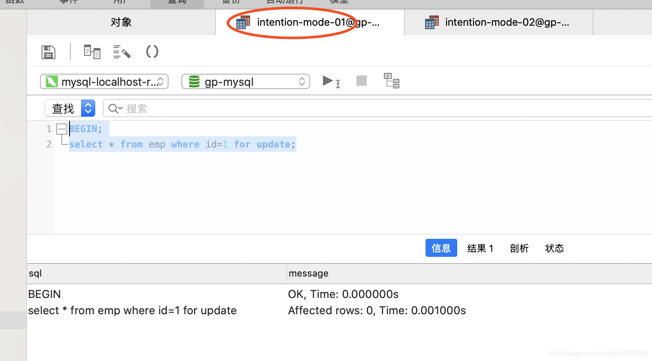Click the table icon on intention-mode-02 tab
652x361 pixels.
[432, 22]
